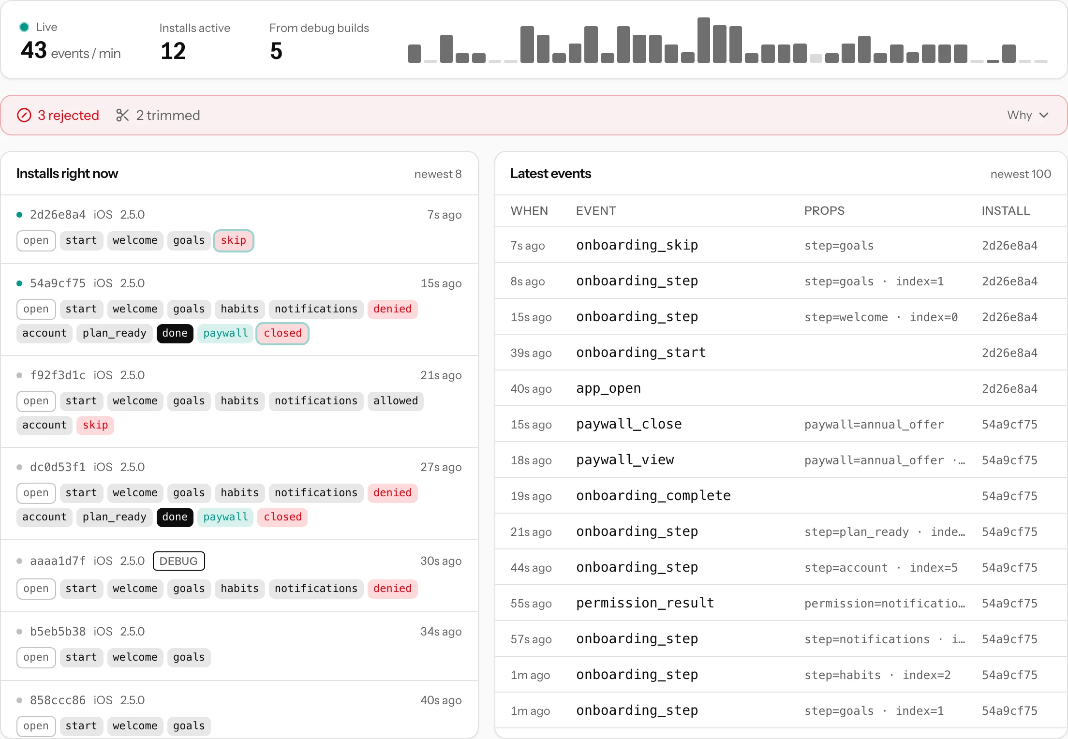Click the habits chip on install dc0d53f1
The image size is (1068, 739).
240,493
